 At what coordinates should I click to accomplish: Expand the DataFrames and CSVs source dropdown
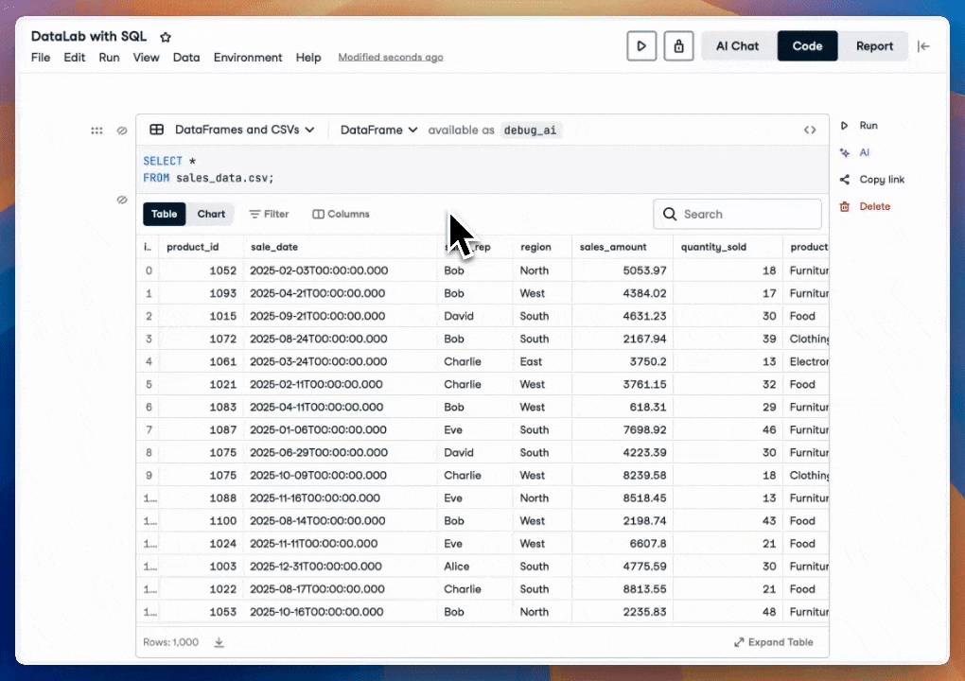click(244, 130)
